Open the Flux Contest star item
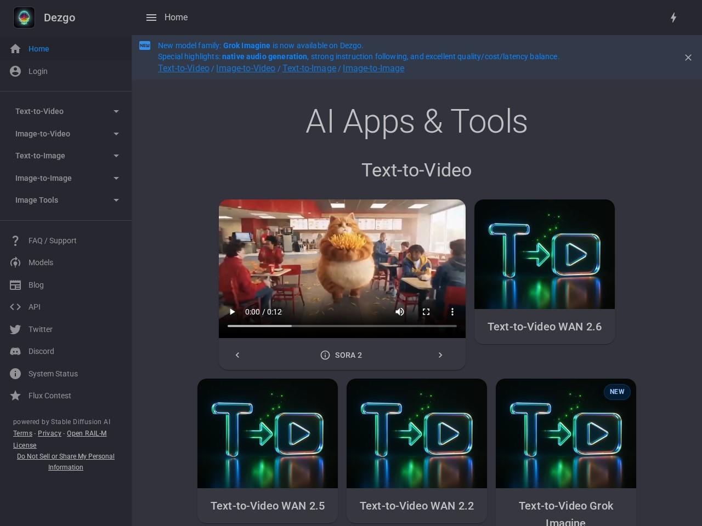The image size is (702, 526). pyautogui.click(x=15, y=396)
